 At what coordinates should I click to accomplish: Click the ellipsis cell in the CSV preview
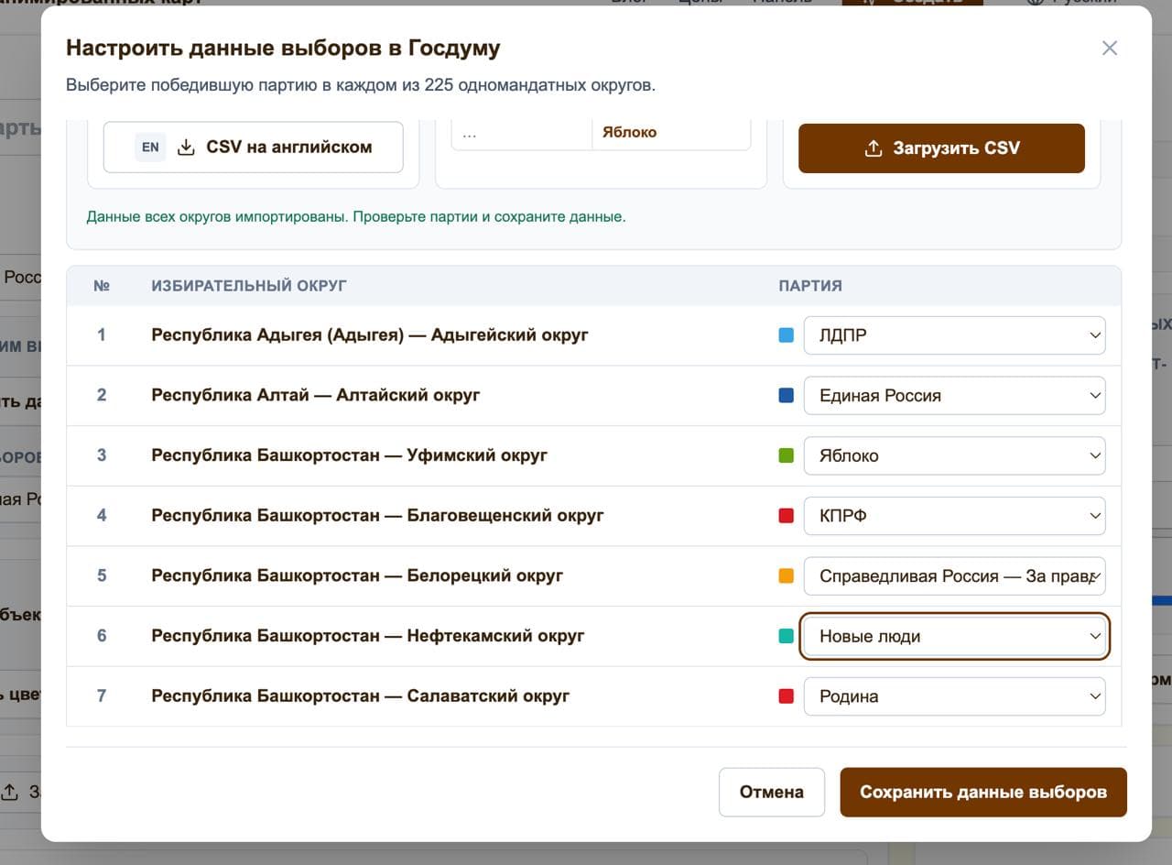pyautogui.click(x=522, y=132)
